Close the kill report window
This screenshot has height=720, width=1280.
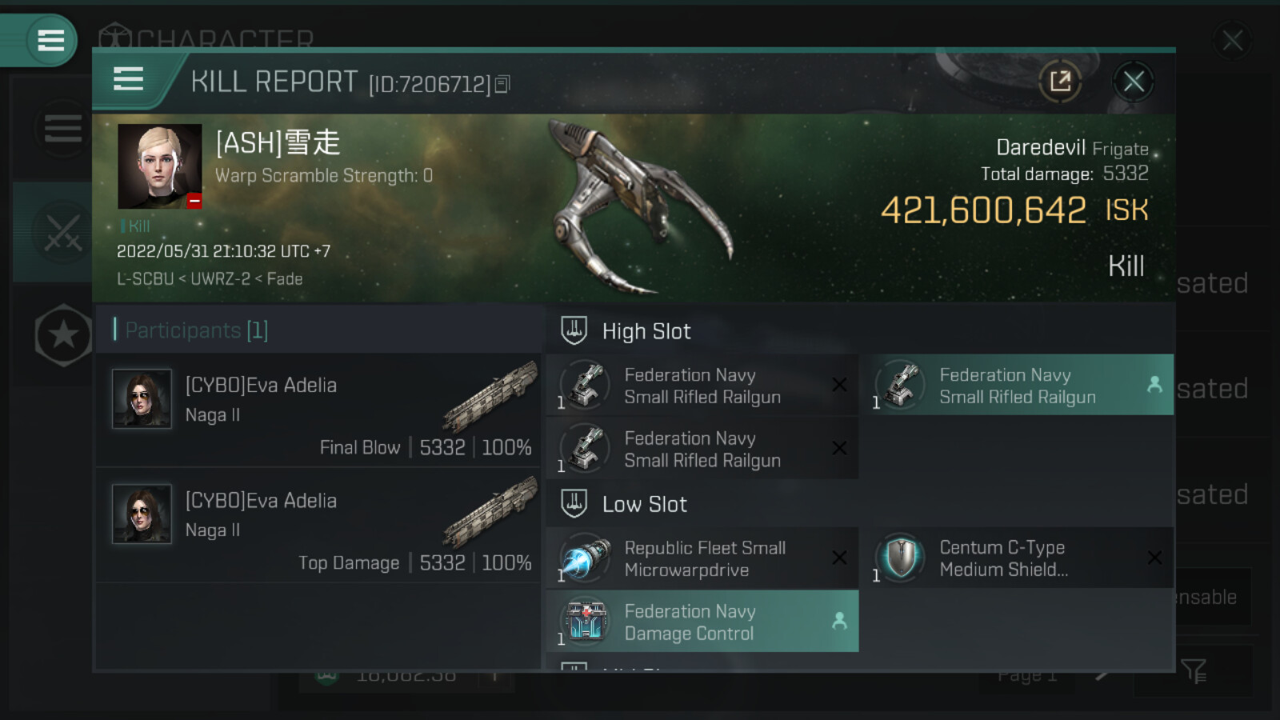pos(1133,81)
